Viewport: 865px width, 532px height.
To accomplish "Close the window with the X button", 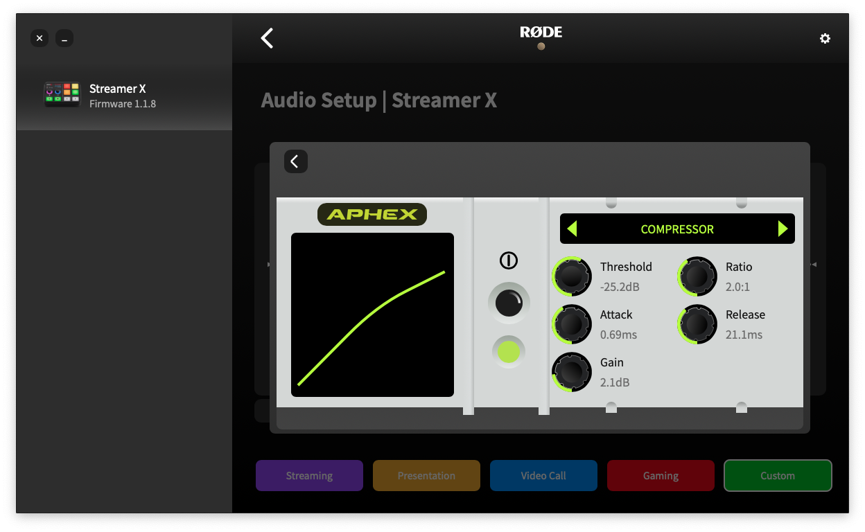I will 40,39.
